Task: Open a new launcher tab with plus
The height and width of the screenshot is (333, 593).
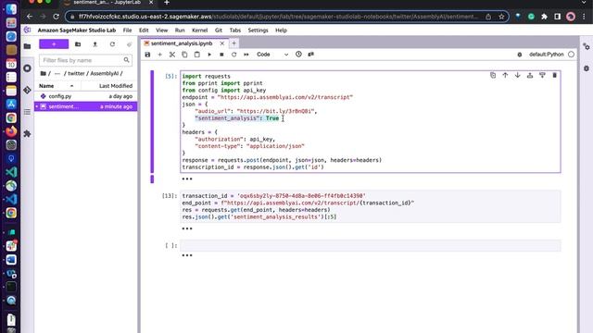Action: point(233,43)
